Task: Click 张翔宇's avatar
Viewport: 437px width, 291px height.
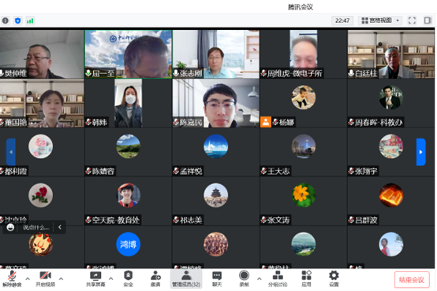Action: click(x=390, y=146)
